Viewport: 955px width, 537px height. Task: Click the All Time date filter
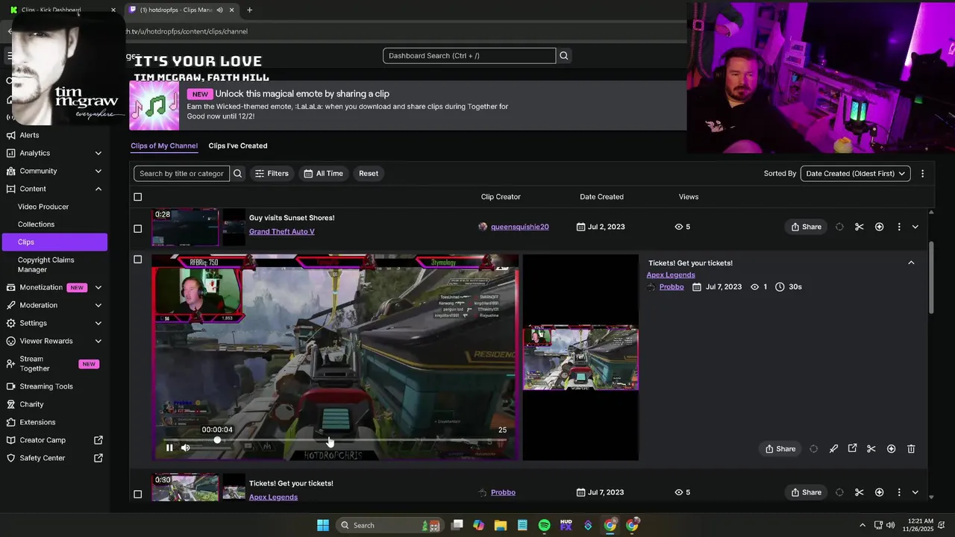pyautogui.click(x=323, y=173)
